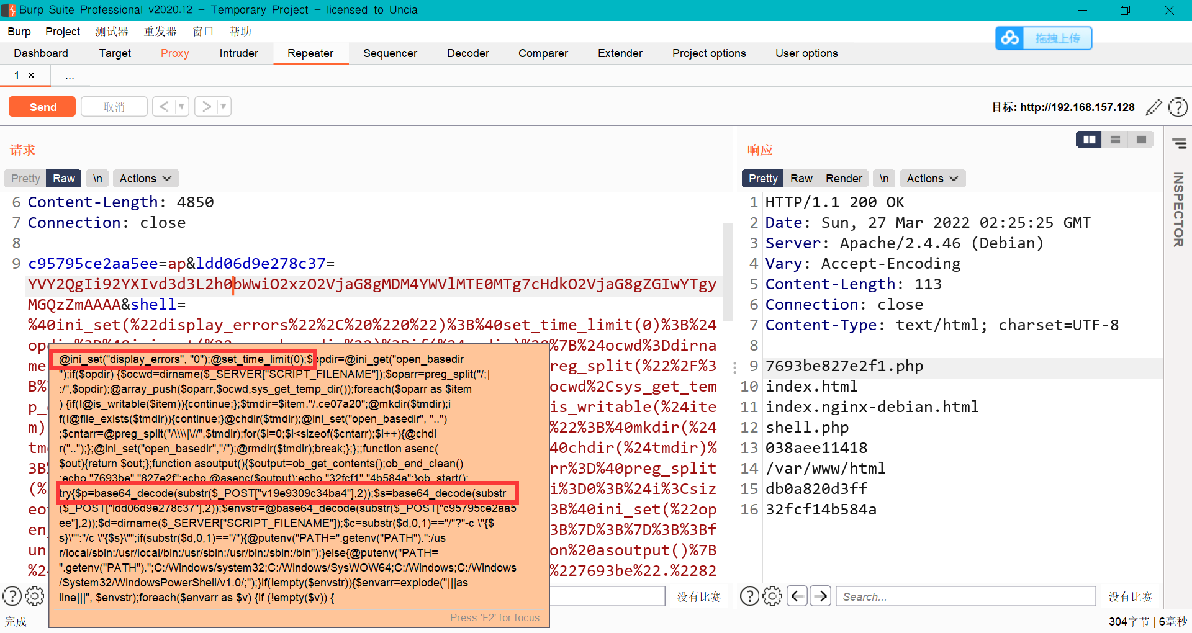Jump to next response search match
The height and width of the screenshot is (633, 1192).
821,596
